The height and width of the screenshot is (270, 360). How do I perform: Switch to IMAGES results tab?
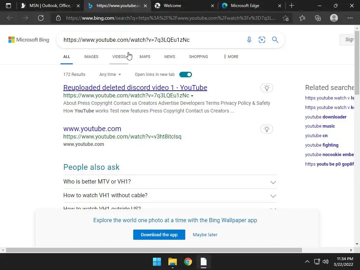[x=91, y=57]
